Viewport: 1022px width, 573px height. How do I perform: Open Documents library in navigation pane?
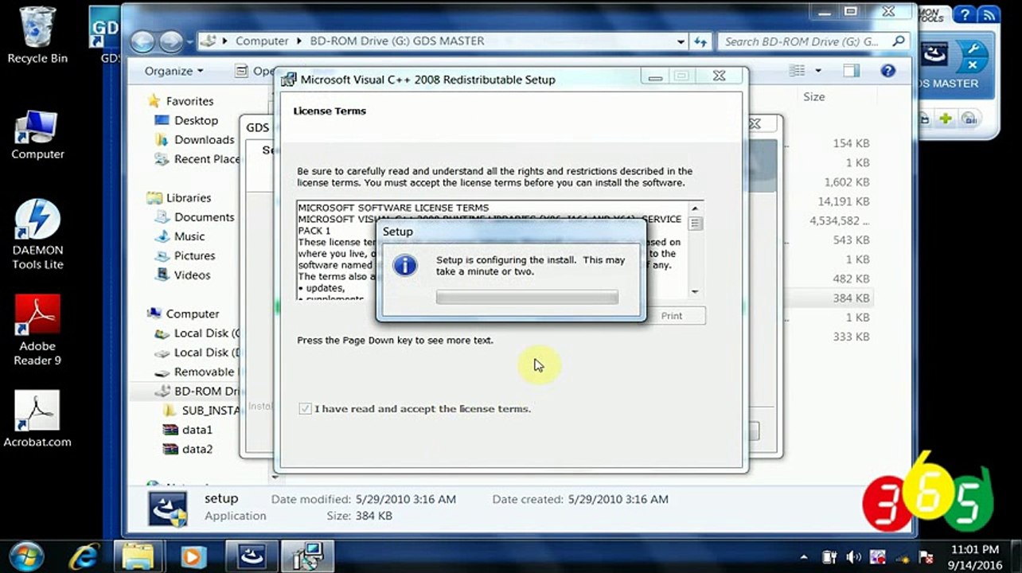coord(204,216)
